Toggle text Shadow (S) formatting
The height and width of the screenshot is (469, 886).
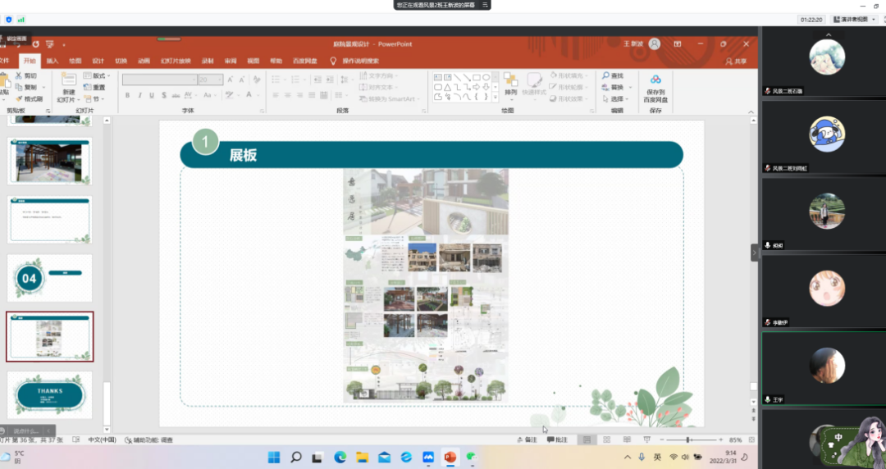point(163,95)
